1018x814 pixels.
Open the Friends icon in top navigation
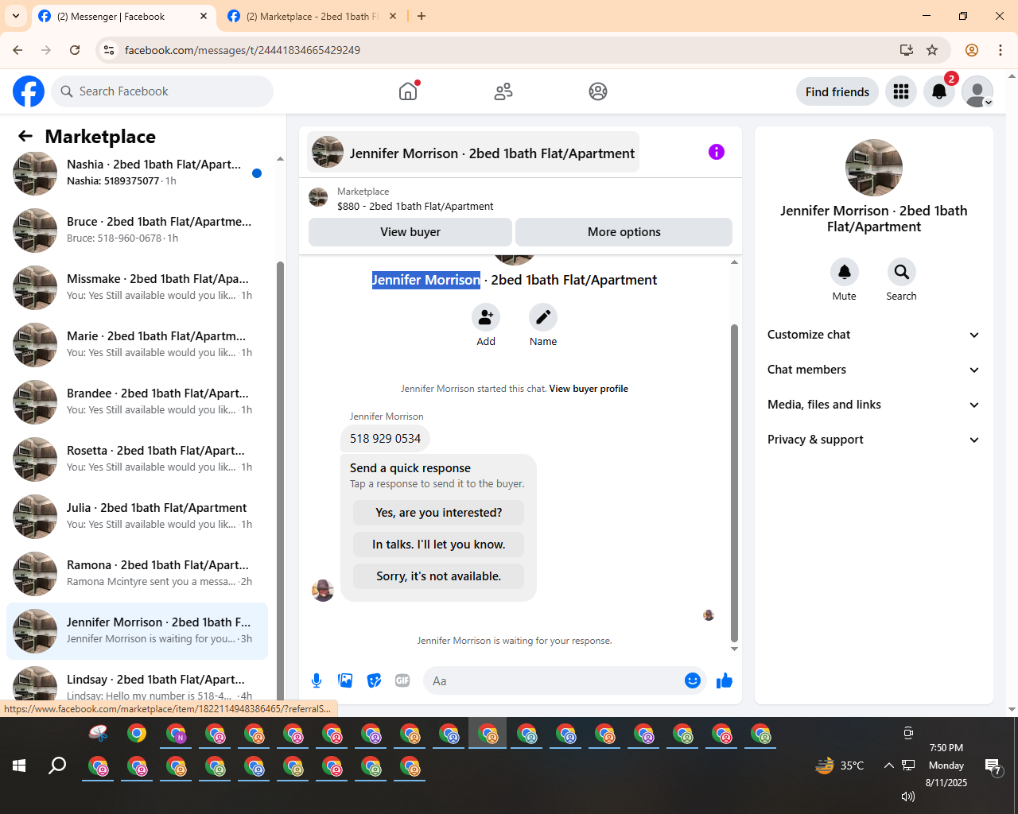pos(503,91)
